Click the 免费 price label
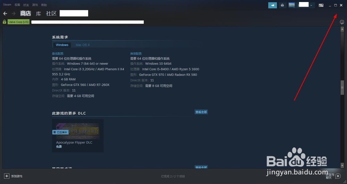This screenshot has height=184, width=347. coord(59,147)
